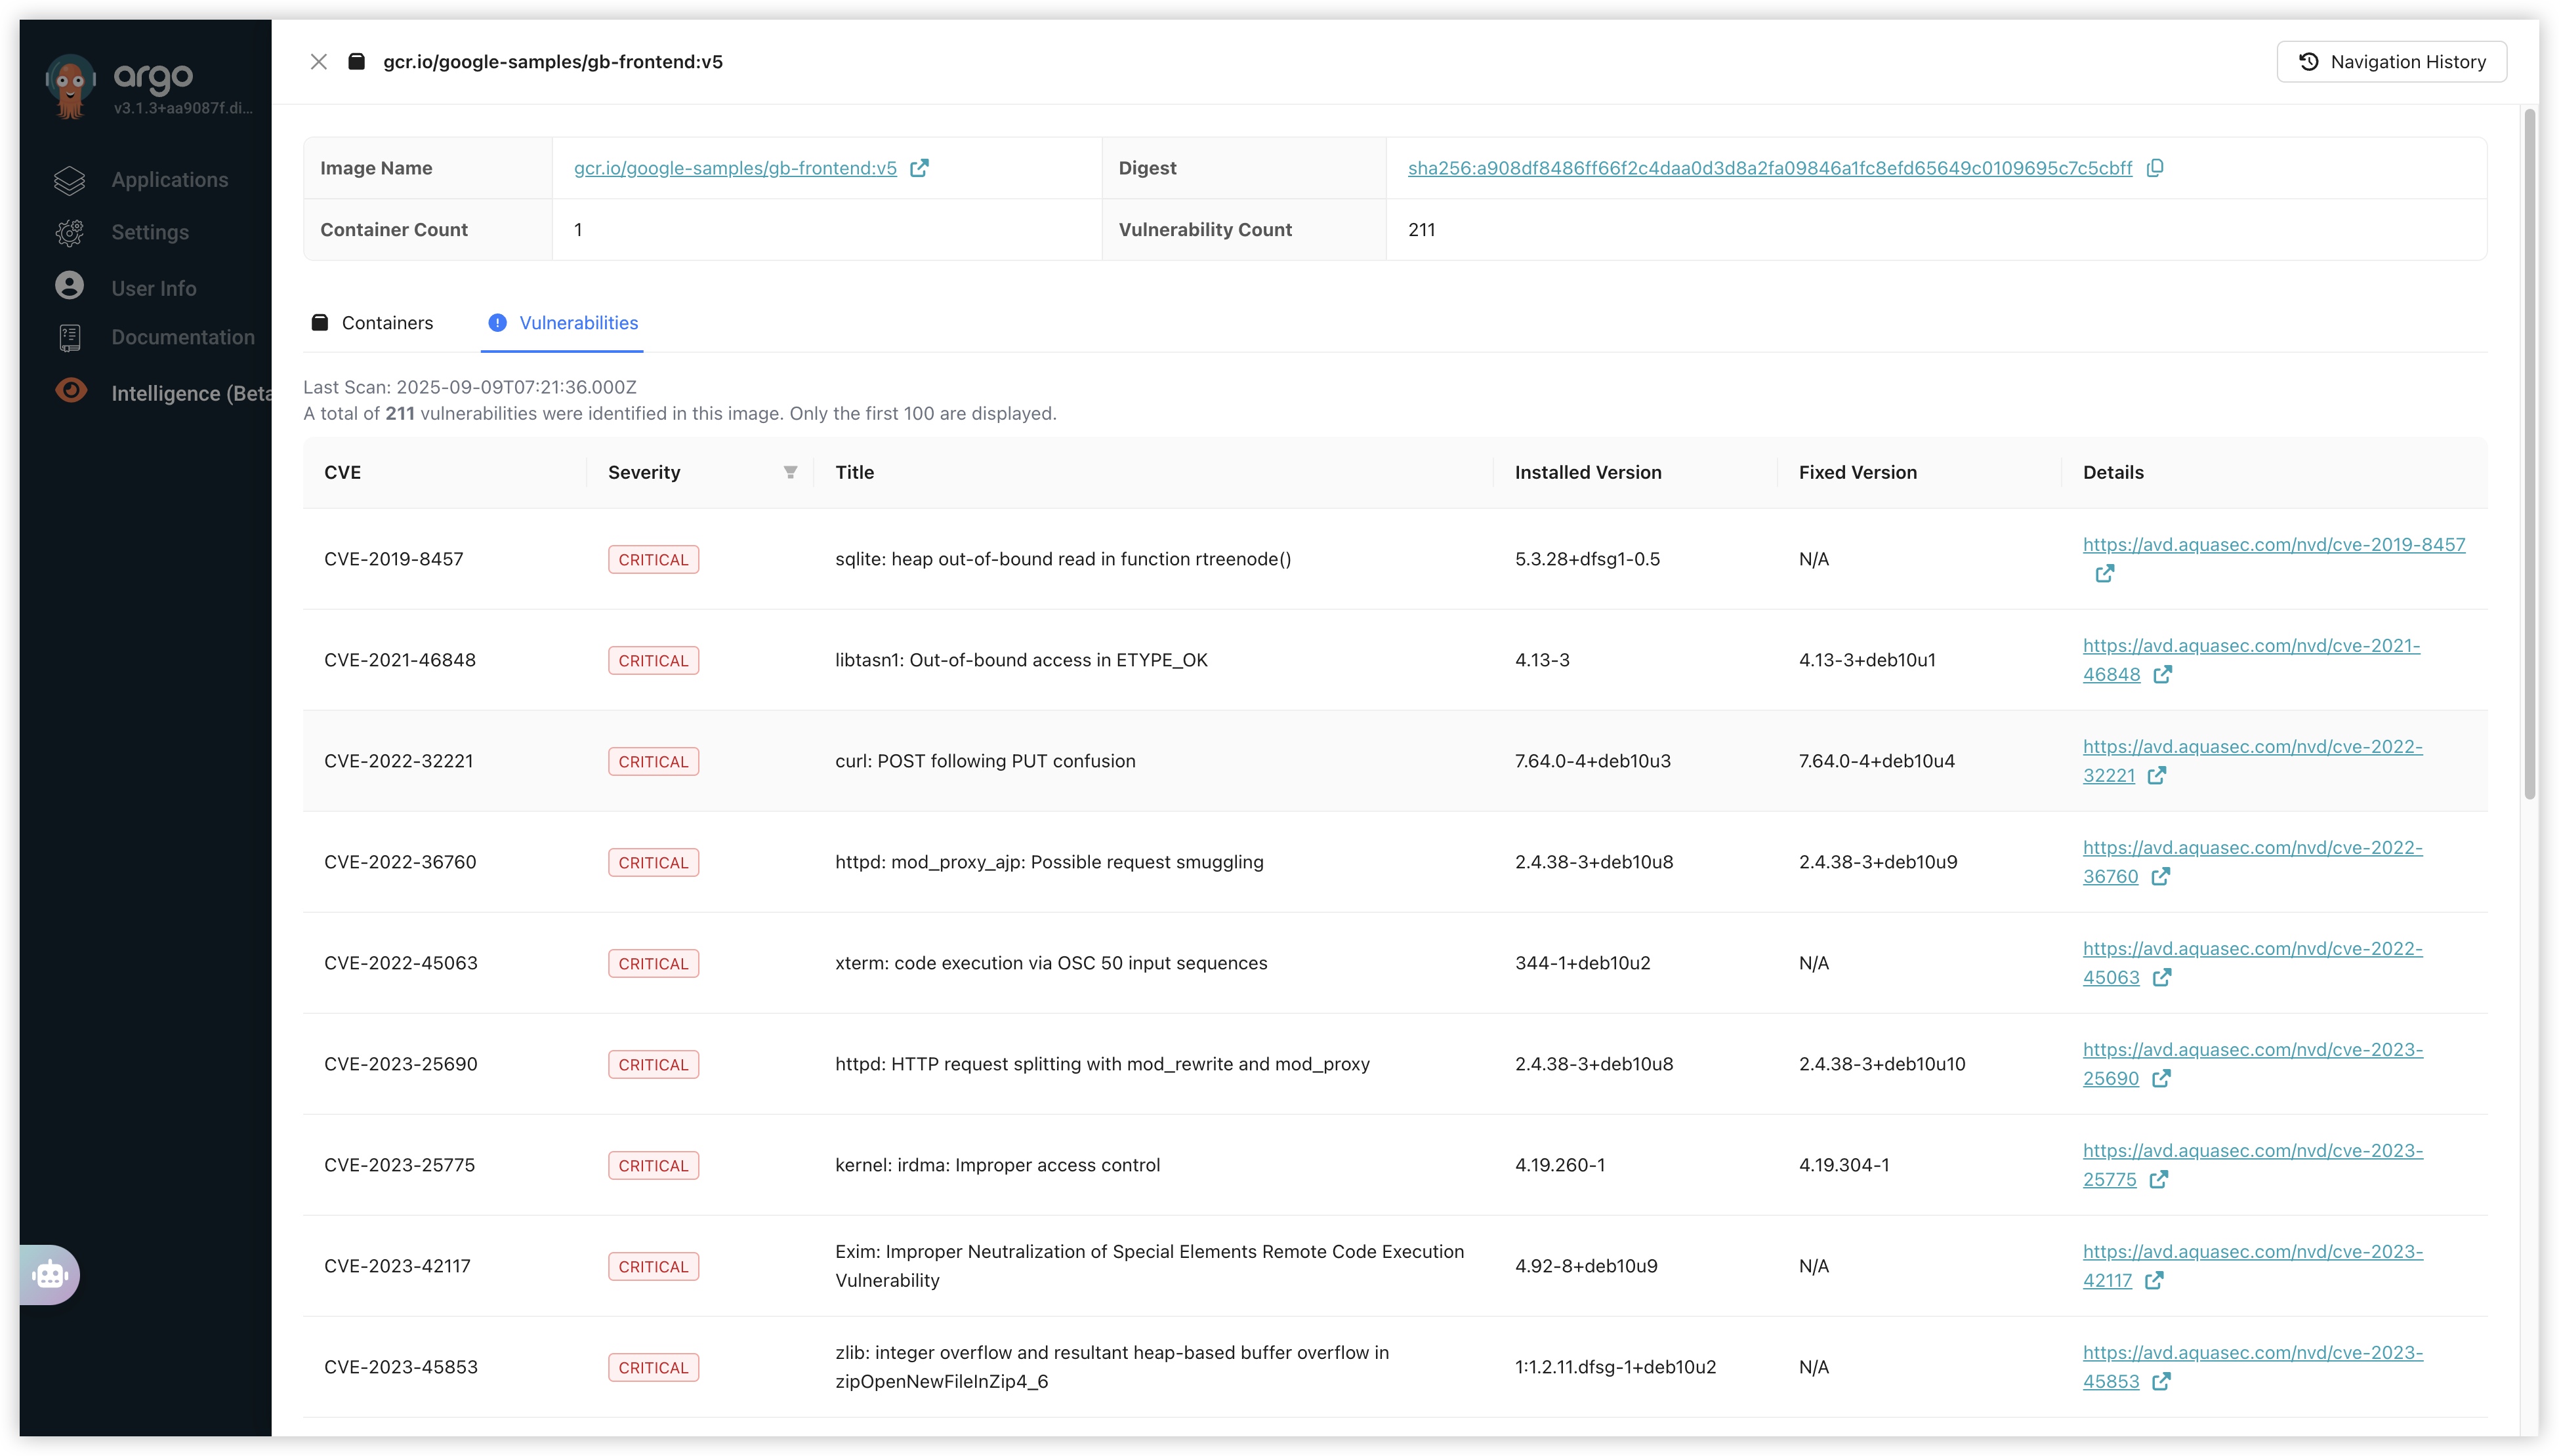Open Navigation History

2391,62
